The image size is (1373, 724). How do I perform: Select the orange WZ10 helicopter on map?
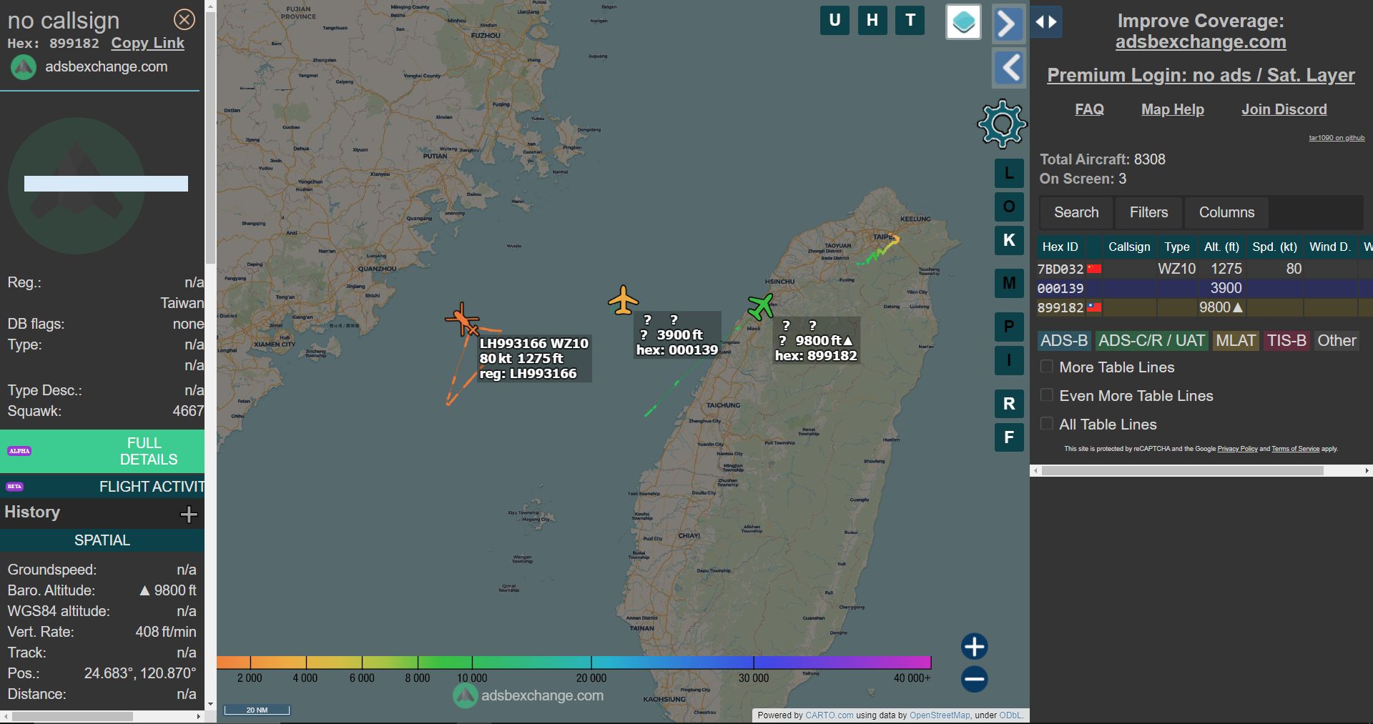[x=463, y=319]
